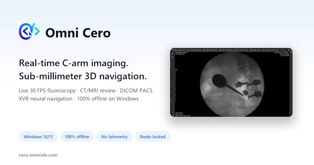Close the active tab with its X
This screenshot has height=165, width=314.
coord(277,50)
